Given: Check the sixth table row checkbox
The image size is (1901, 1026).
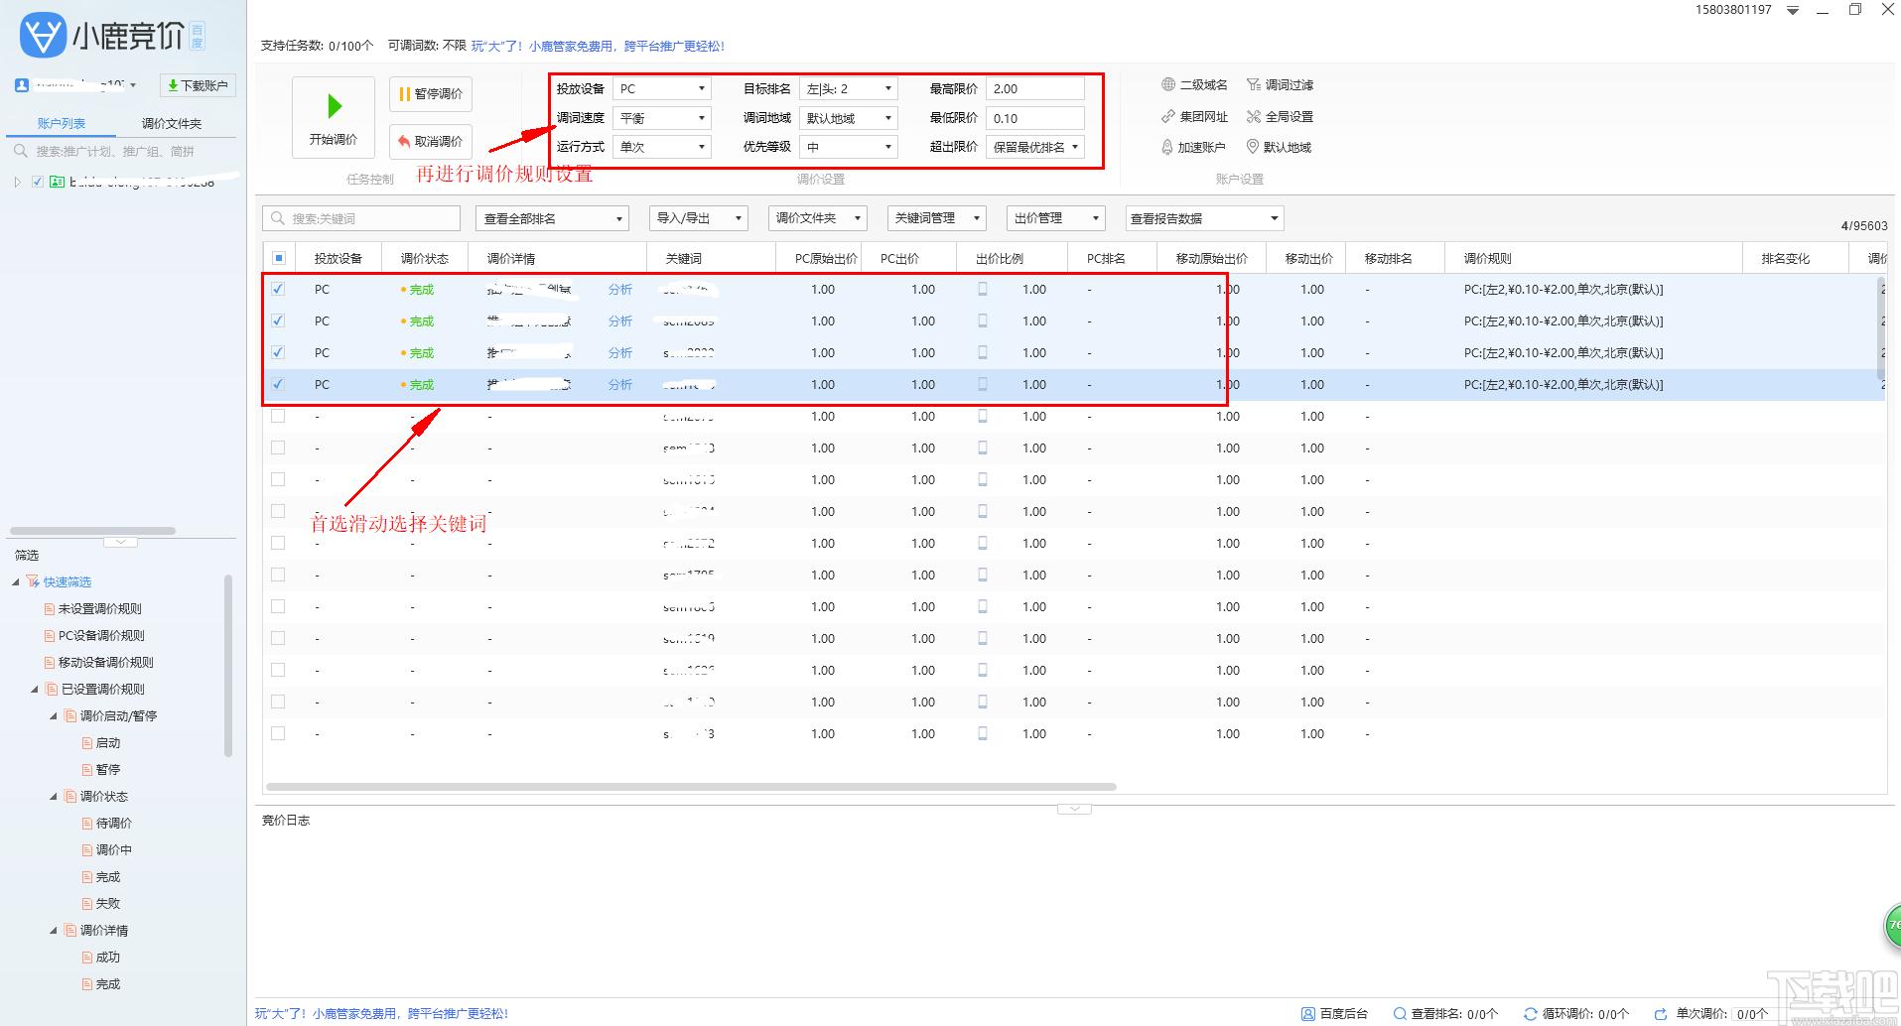Looking at the screenshot, I should coord(278,448).
